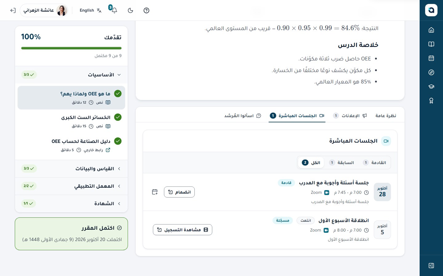Image resolution: width=443 pixels, height=276 pixels.
Task: Switch to اسألوا المُرشد tab
Action: coord(243,116)
